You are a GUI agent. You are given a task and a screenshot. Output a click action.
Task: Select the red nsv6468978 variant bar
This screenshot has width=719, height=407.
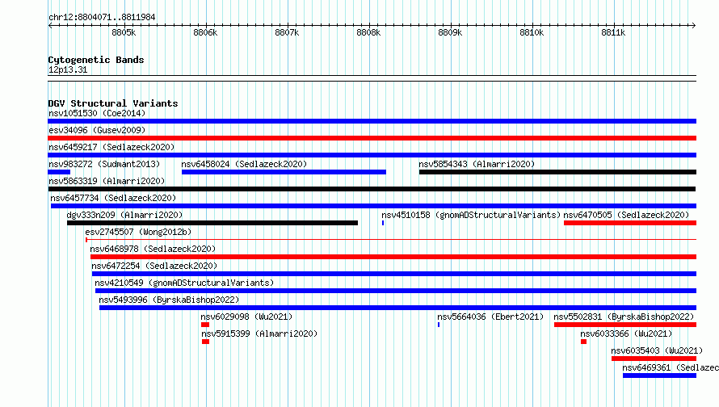pos(393,257)
